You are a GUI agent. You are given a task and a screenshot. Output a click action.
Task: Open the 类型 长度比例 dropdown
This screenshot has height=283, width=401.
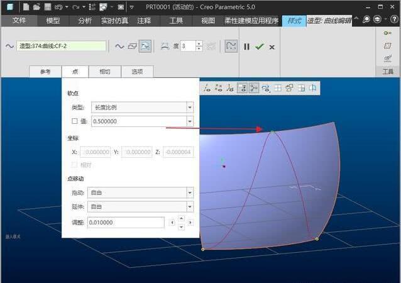pyautogui.click(x=142, y=108)
